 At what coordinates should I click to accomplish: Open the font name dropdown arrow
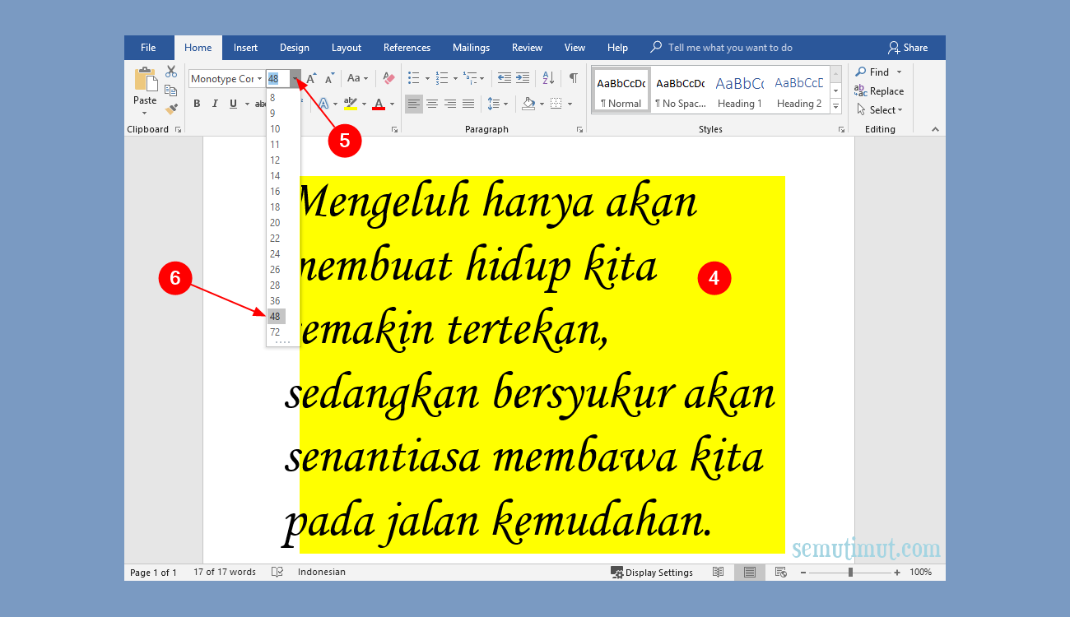point(259,79)
